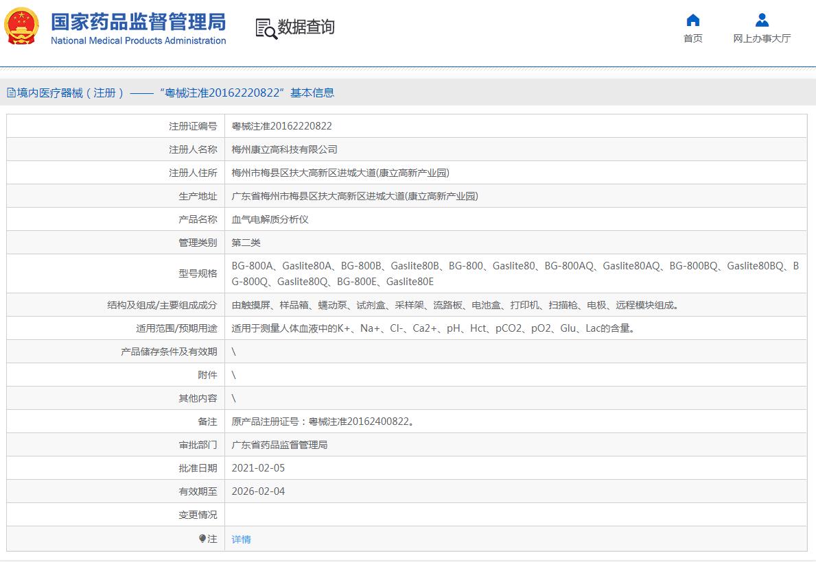Click the national emblem logo
Screen dimensions: 816x562
point(22,27)
